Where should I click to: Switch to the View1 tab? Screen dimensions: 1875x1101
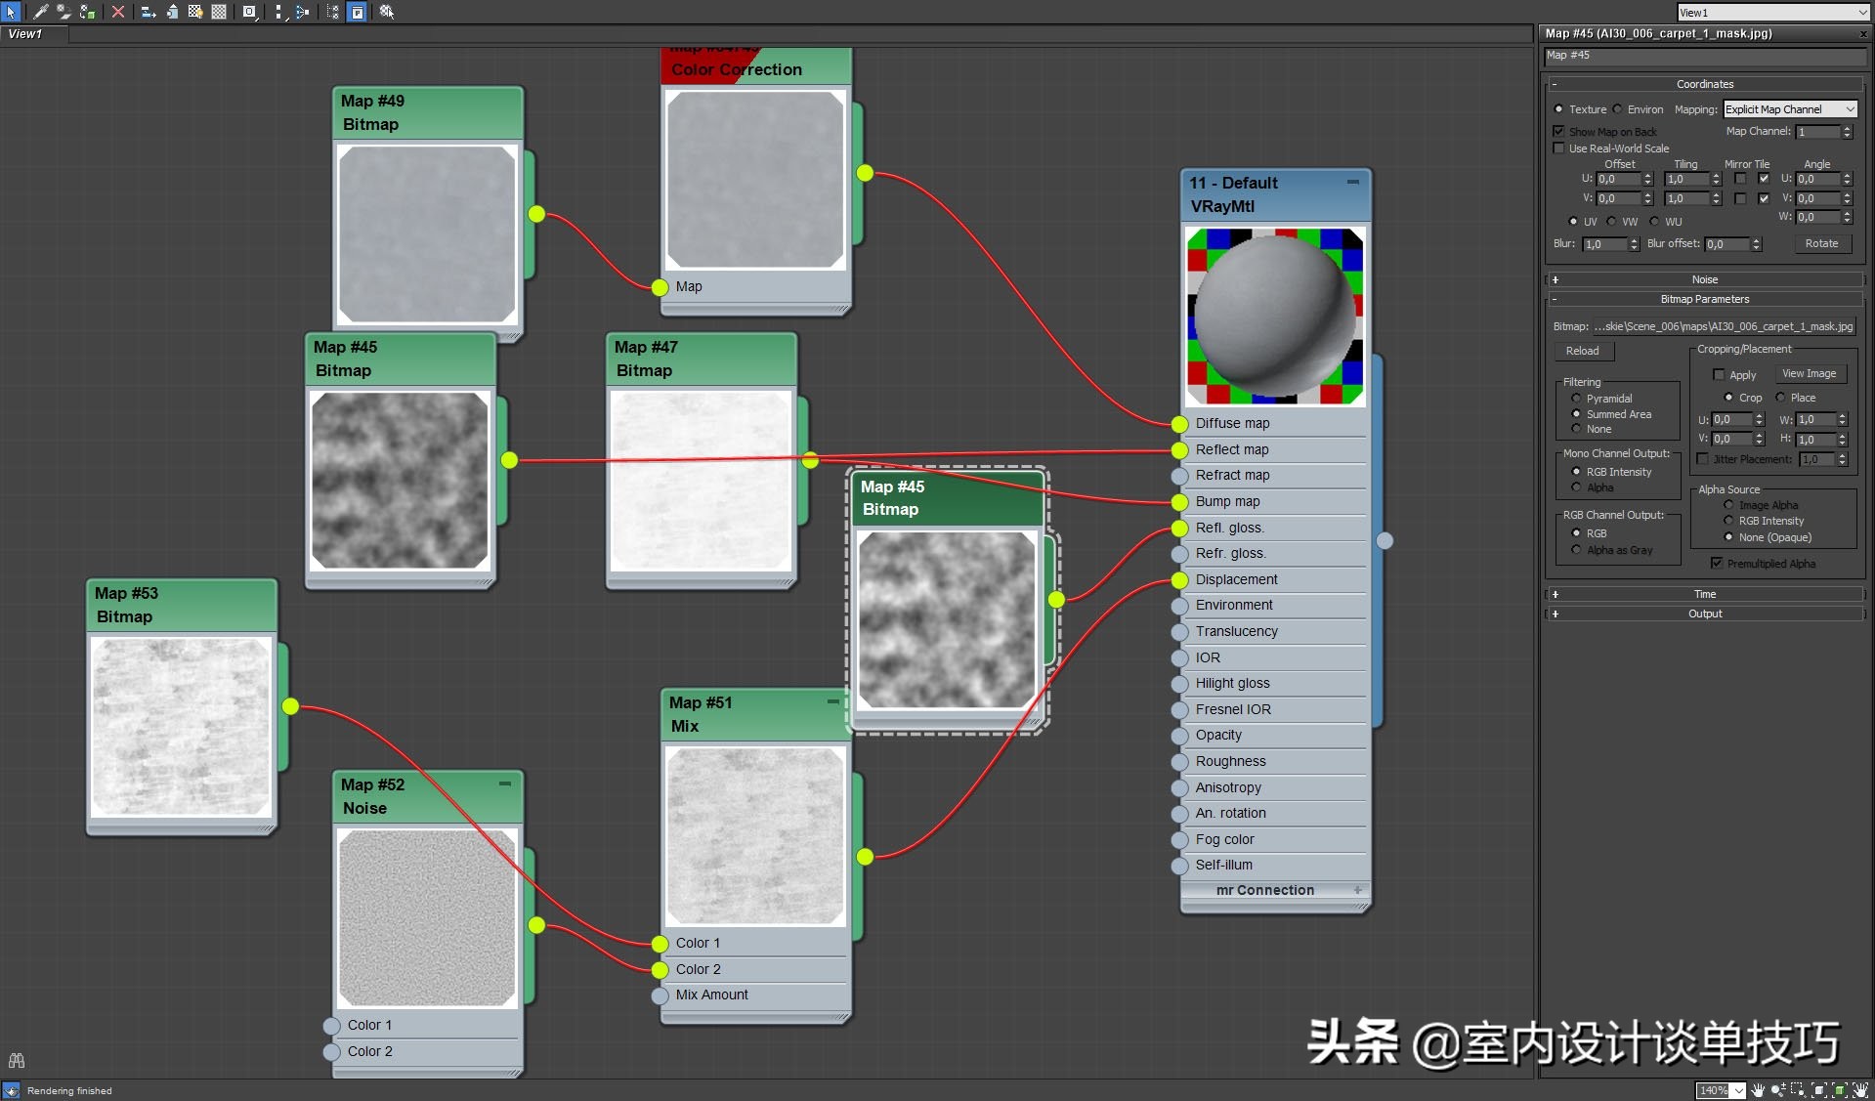click(x=26, y=33)
